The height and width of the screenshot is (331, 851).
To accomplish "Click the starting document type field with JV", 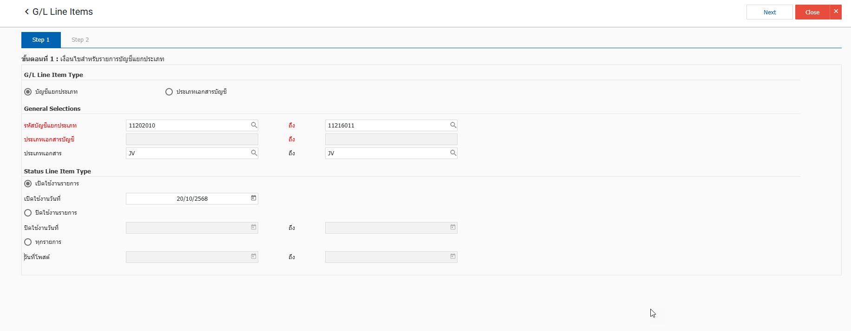I will point(186,153).
